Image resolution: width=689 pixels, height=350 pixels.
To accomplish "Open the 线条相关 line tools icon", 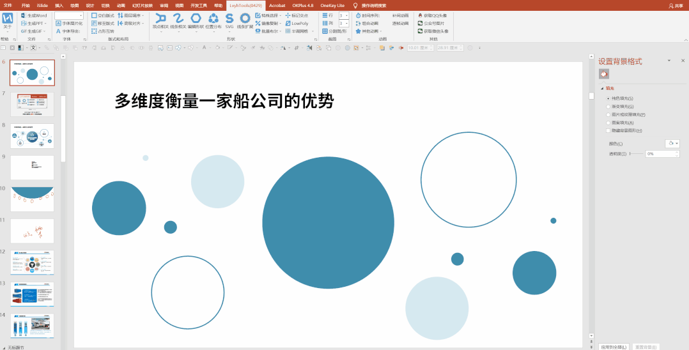I will tap(178, 19).
